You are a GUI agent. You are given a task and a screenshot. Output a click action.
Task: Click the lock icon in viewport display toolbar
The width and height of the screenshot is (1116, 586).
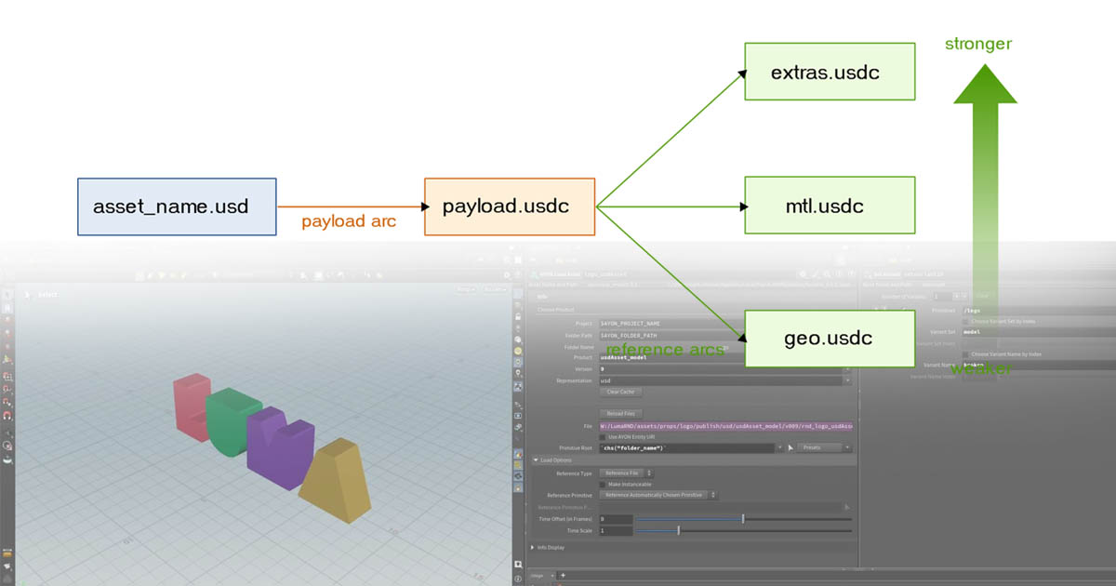click(x=518, y=317)
